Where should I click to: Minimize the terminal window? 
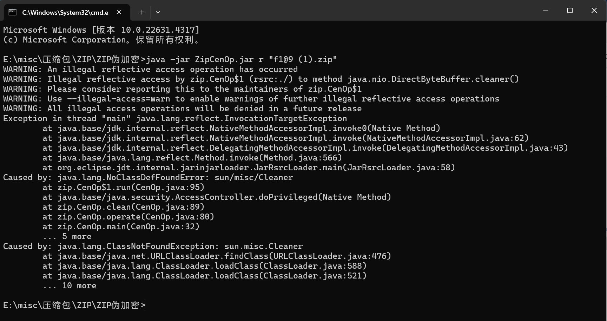(546, 11)
